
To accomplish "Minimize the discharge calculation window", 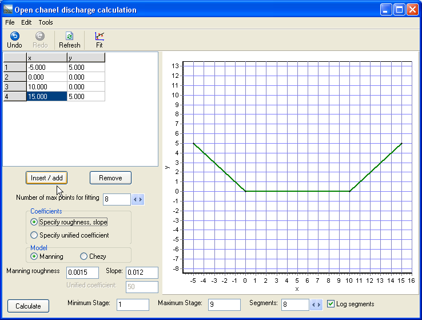I will (386, 10).
